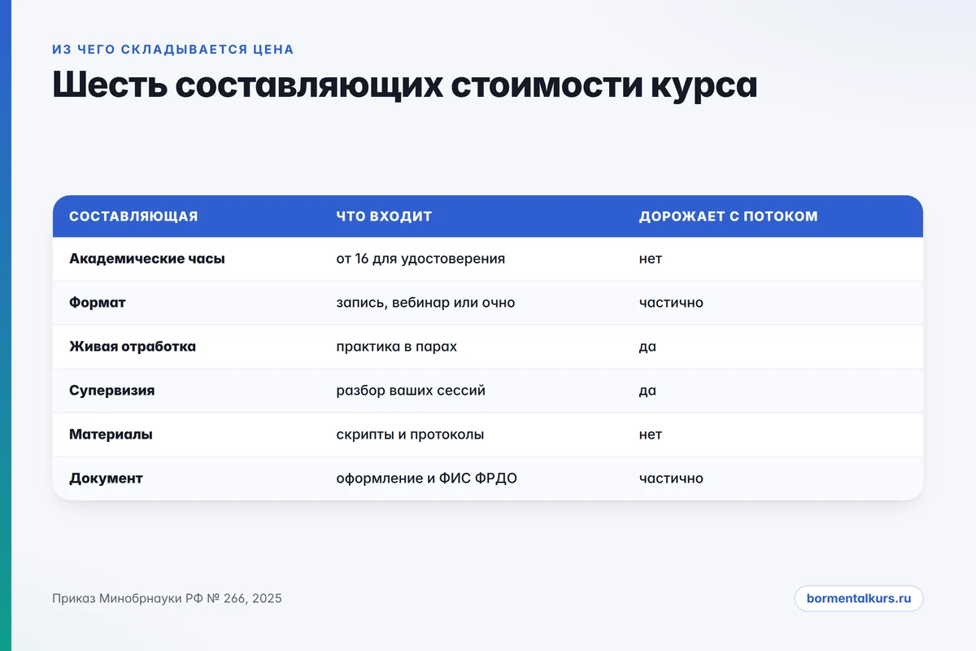976x651 pixels.
Task: Select the 'от 16 для удостоверения' cell
Action: [420, 259]
